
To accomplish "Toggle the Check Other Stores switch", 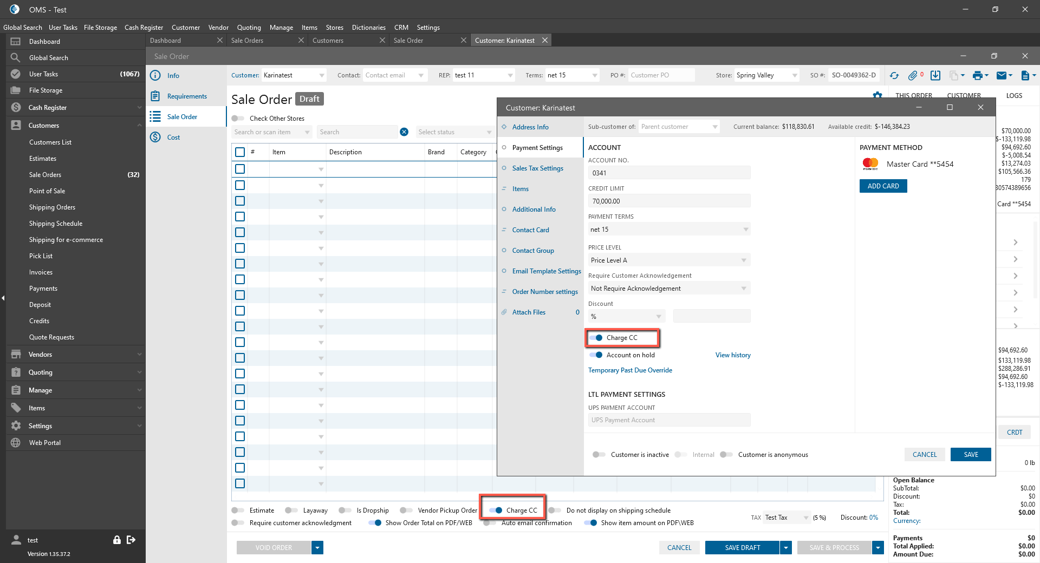I will [238, 119].
